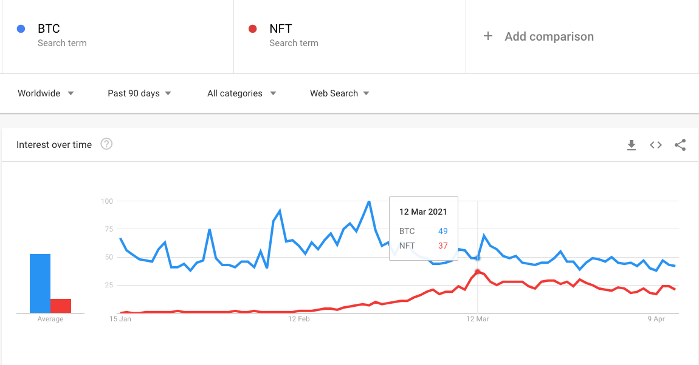The height and width of the screenshot is (365, 699).
Task: Click the BTC peak at 100
Action: click(369, 202)
